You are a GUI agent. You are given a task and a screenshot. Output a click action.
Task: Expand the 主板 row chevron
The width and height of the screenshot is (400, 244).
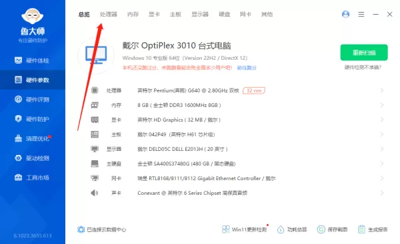[381, 134]
